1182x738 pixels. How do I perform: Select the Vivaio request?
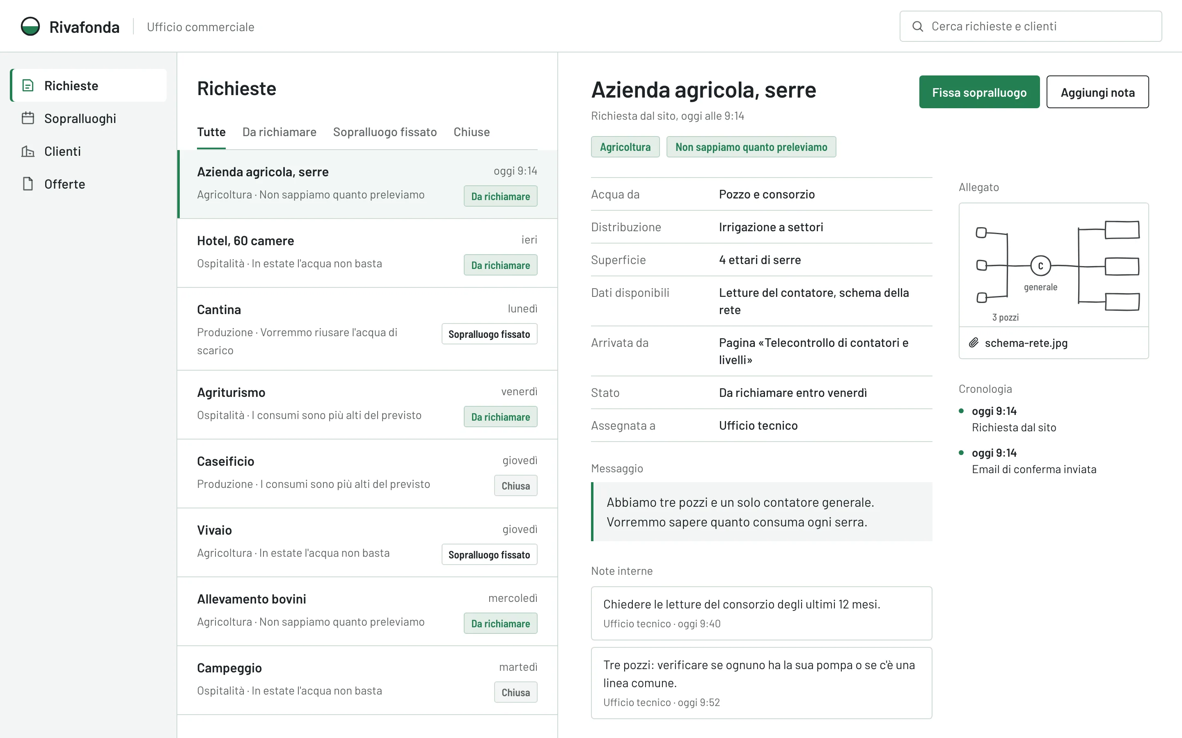pos(367,542)
